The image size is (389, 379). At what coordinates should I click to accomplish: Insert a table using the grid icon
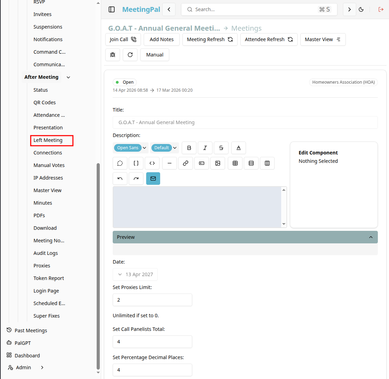[x=235, y=163]
